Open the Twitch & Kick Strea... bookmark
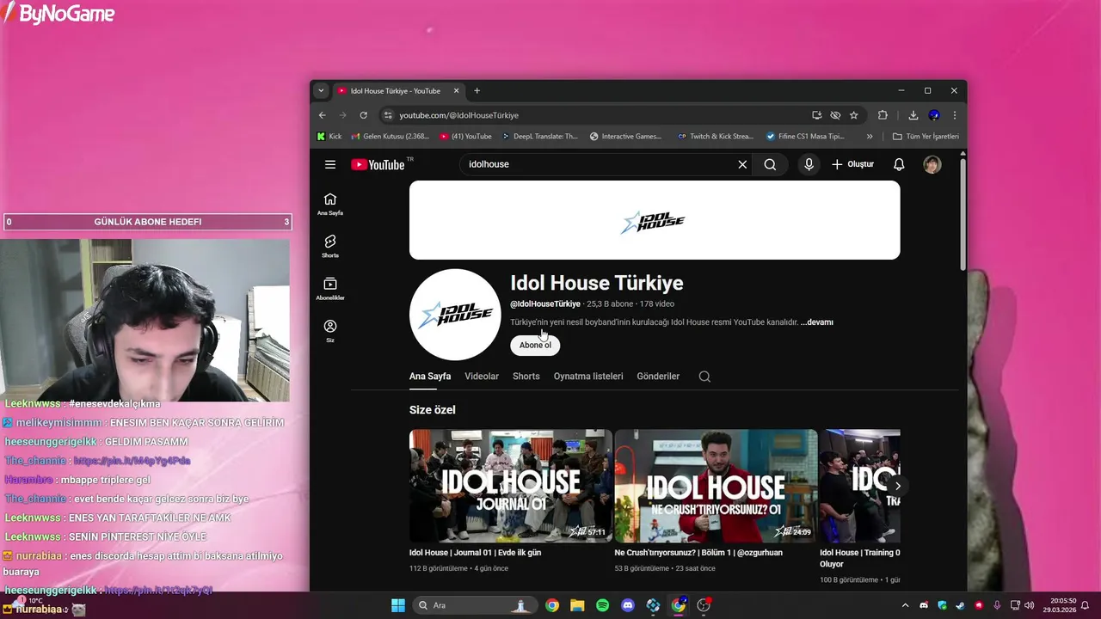The width and height of the screenshot is (1101, 619). tap(715, 136)
